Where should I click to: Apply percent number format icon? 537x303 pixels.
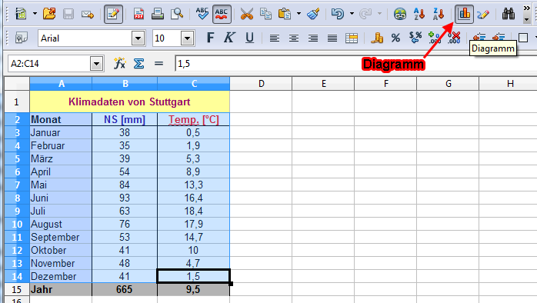[x=395, y=38]
